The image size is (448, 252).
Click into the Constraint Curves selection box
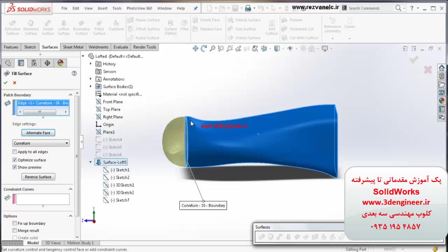click(43, 199)
